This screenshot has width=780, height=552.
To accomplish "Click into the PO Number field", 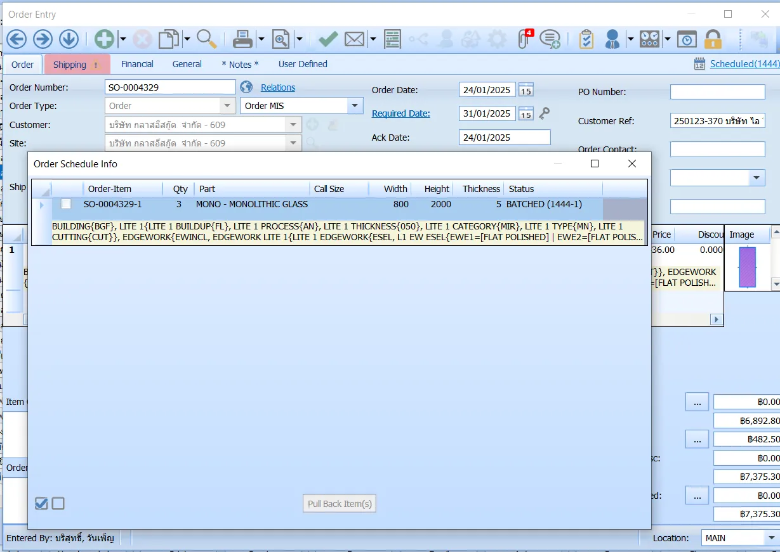I will click(x=718, y=92).
